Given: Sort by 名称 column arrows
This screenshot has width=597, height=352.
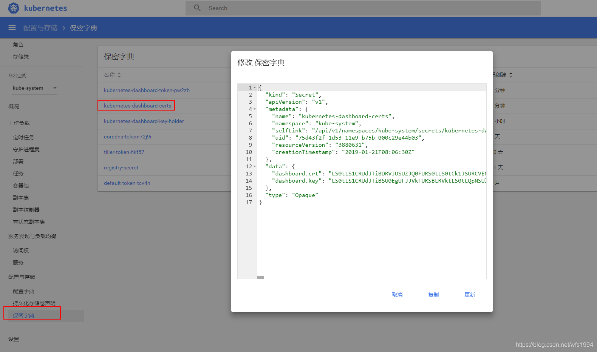Looking at the screenshot, I should click(x=119, y=75).
